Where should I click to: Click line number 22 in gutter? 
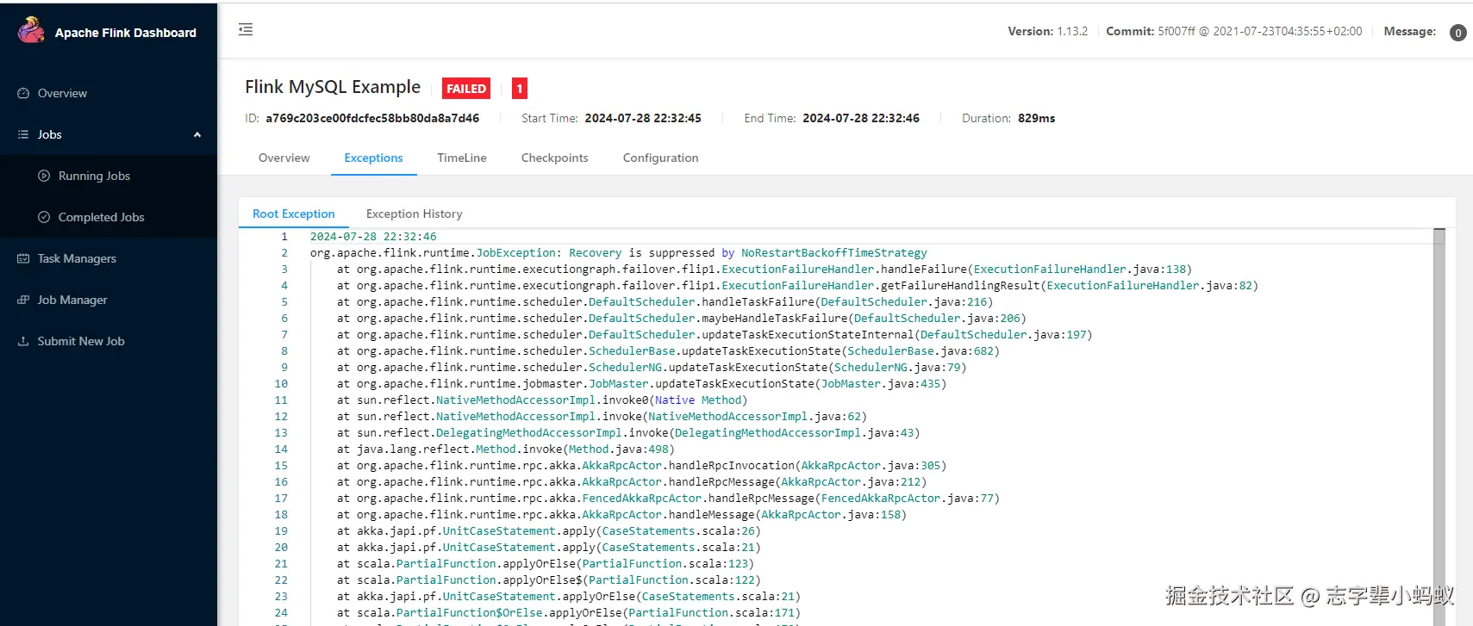pyautogui.click(x=281, y=580)
